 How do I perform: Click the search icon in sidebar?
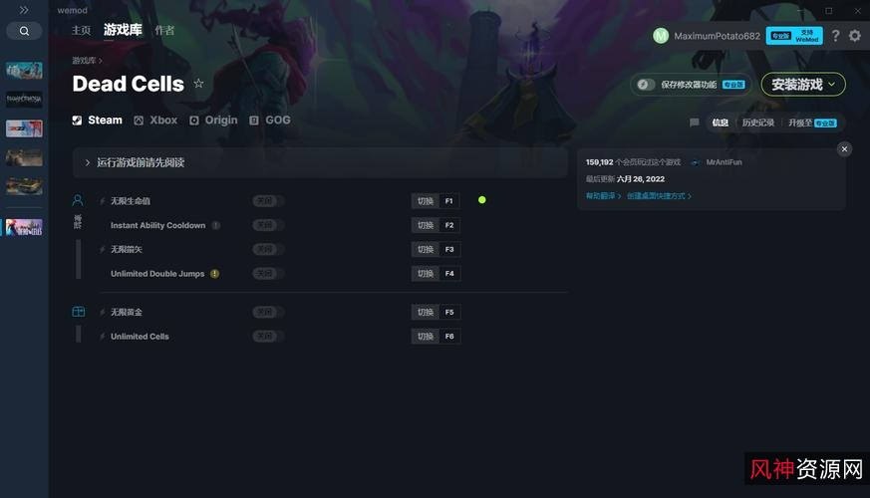[24, 31]
